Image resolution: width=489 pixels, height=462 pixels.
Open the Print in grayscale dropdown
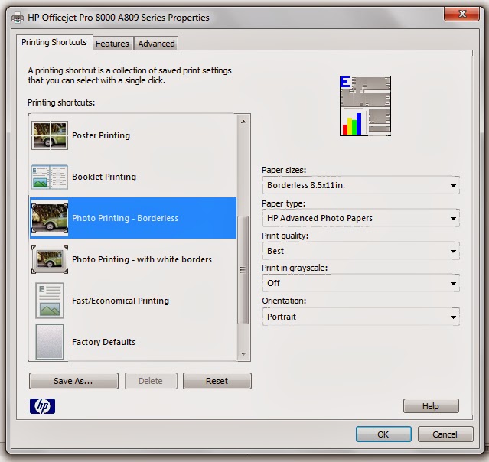tap(361, 283)
